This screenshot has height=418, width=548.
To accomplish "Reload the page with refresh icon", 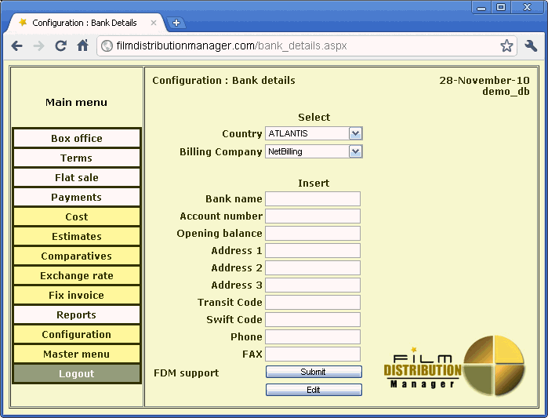I will [60, 46].
